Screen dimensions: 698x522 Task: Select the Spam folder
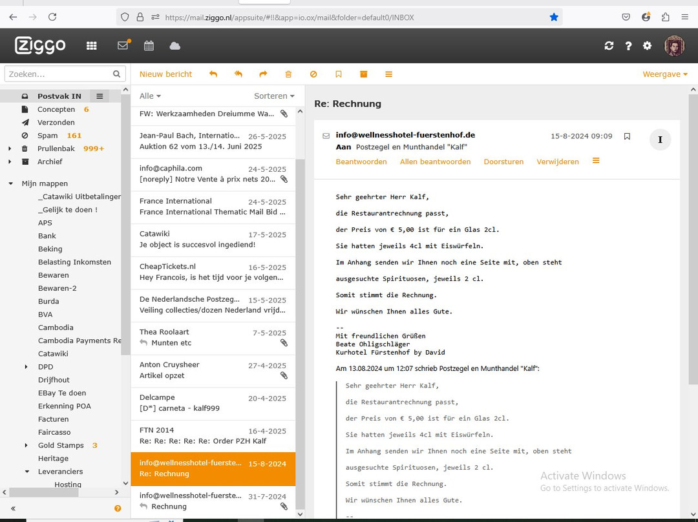click(48, 136)
